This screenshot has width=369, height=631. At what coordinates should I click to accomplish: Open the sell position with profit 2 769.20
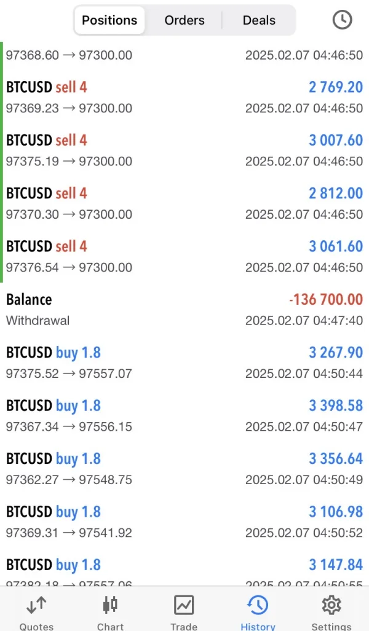tap(184, 97)
